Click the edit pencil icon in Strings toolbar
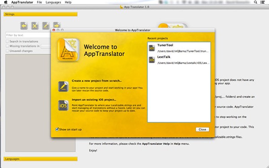This screenshot has width=269, height=168. coord(46,26)
